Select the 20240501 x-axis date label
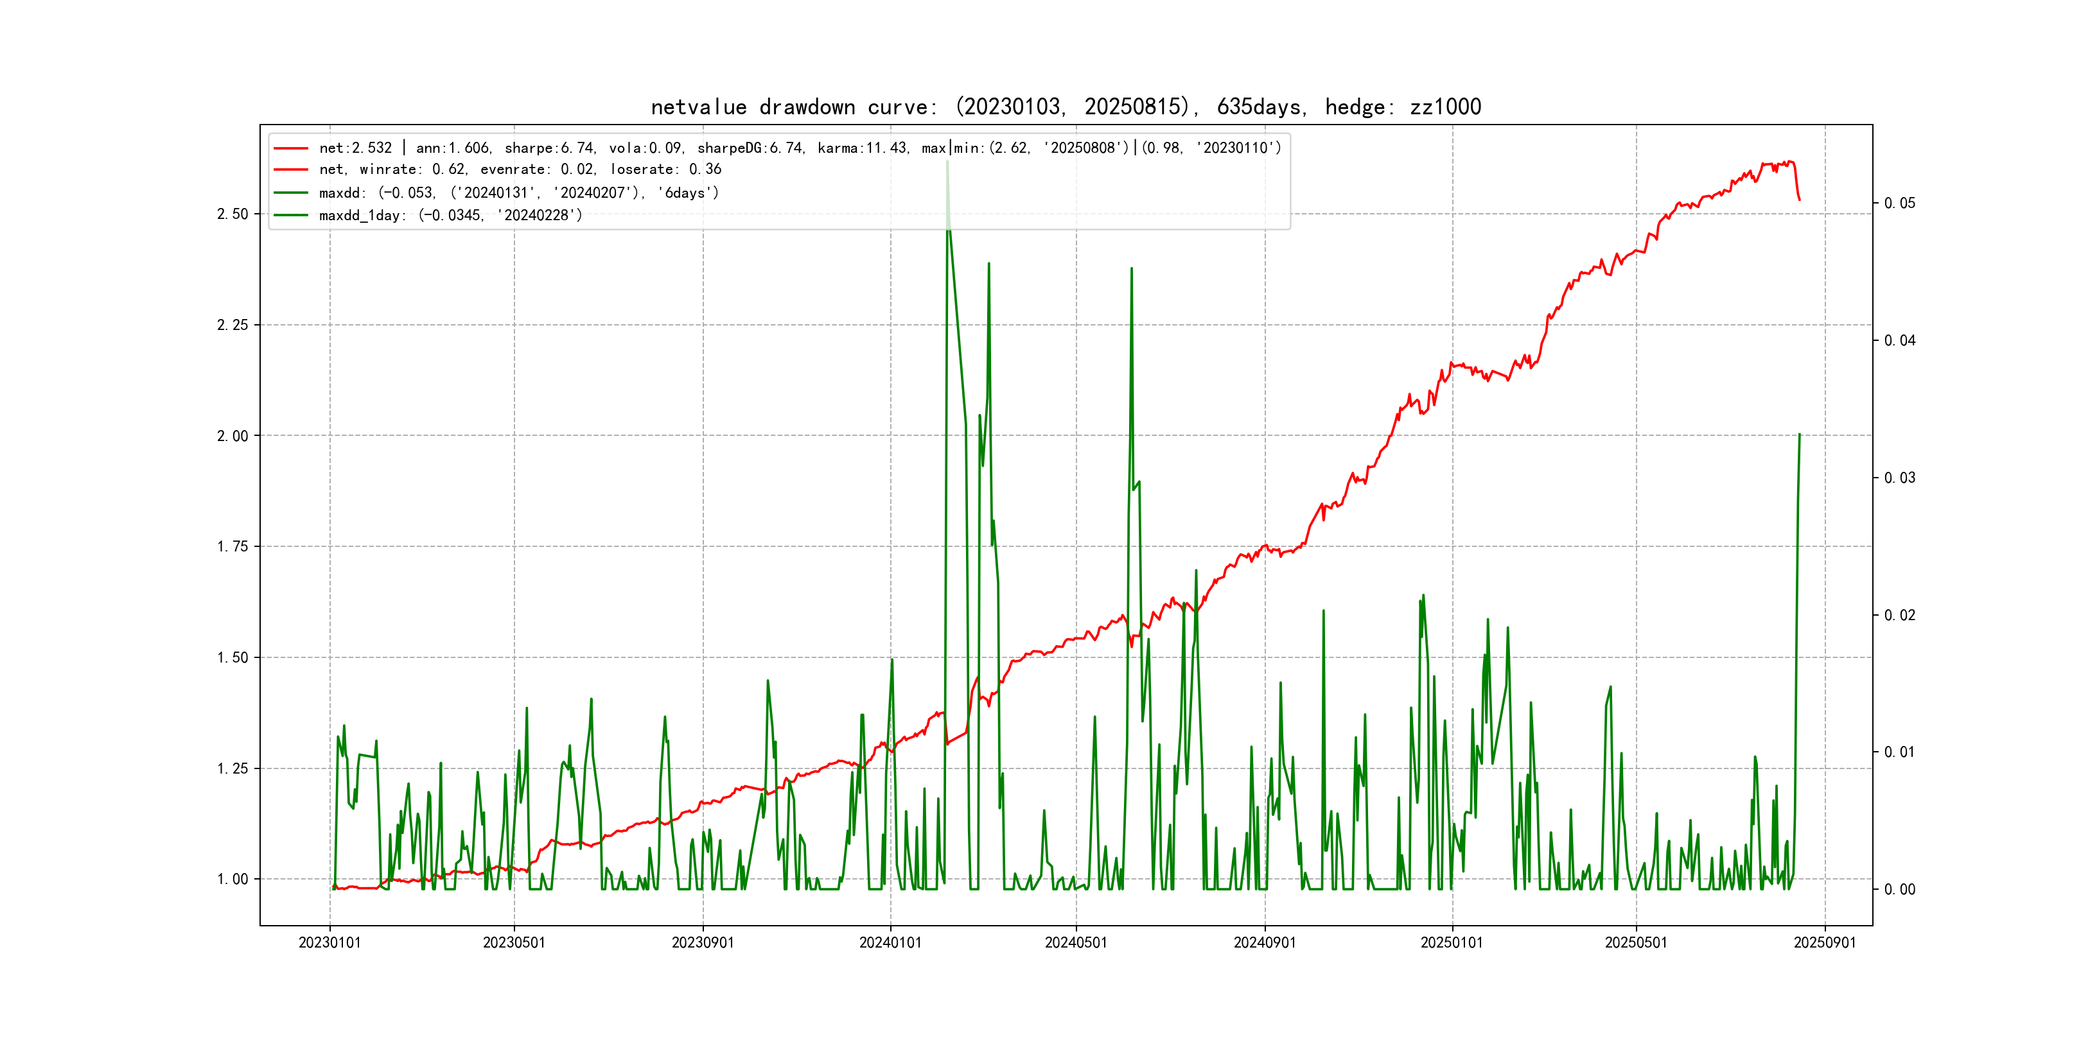This screenshot has height=1040, width=2081. [1076, 943]
